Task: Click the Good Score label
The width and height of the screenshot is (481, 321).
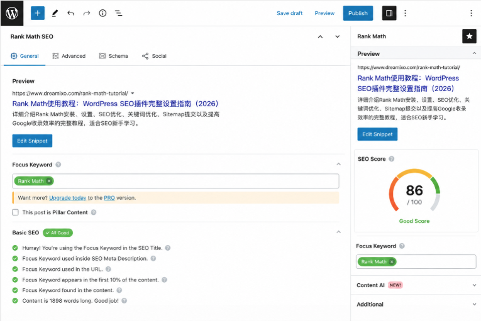Action: 414,221
